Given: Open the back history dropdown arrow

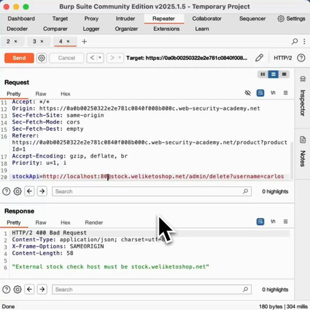Looking at the screenshot, I should tap(100, 58).
